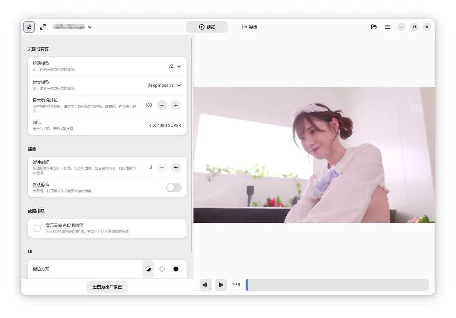
Task: Select the dark color scheme option
Action: click(176, 269)
